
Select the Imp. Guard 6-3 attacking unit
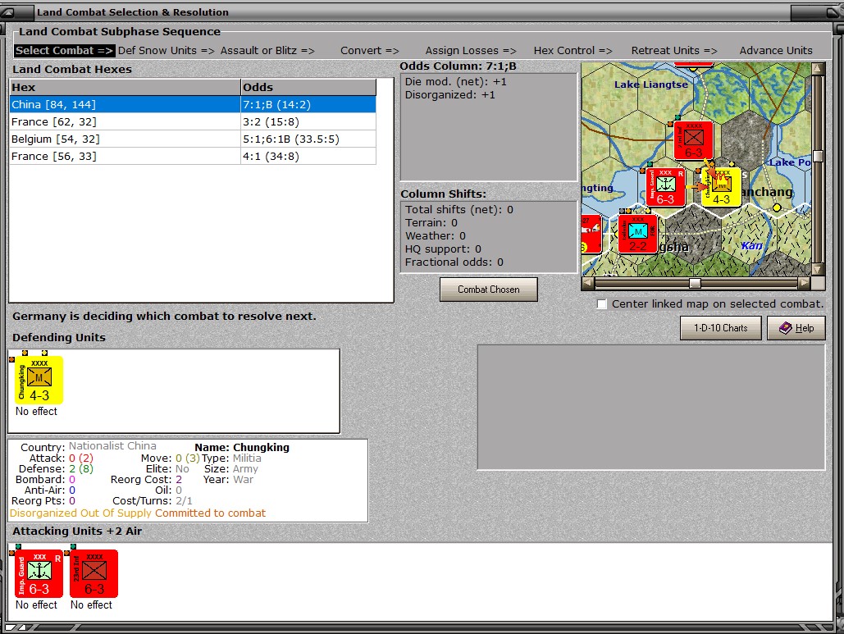point(39,574)
